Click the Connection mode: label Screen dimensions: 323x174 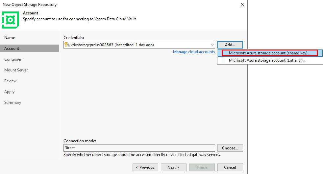pyautogui.click(x=80, y=141)
